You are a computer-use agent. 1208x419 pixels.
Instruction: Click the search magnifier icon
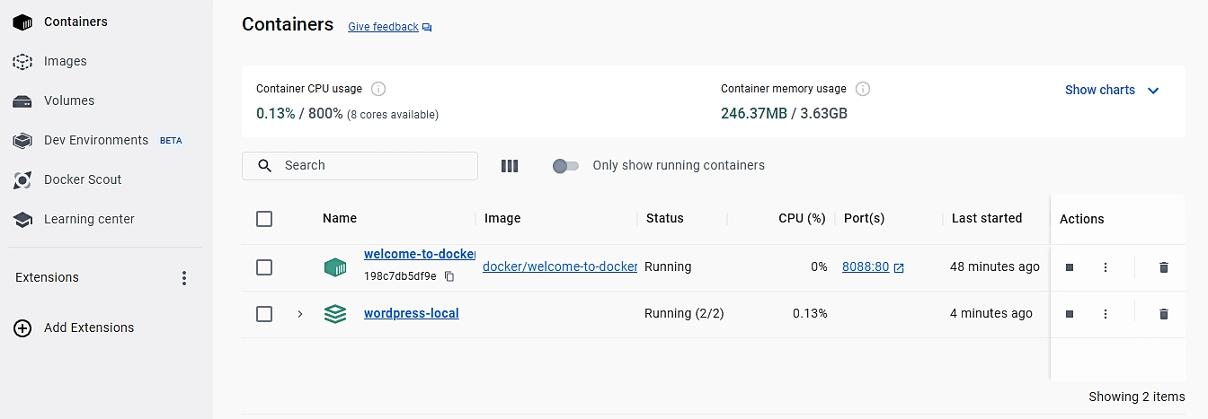coord(264,166)
